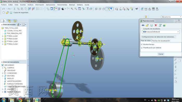
Task: Open the Editar menu
Action: pos(10,5)
